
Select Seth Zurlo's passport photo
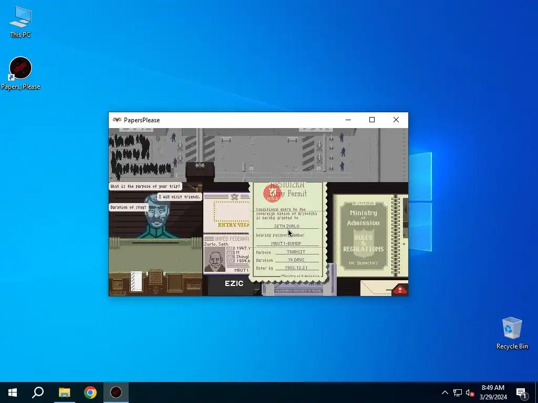coord(215,259)
